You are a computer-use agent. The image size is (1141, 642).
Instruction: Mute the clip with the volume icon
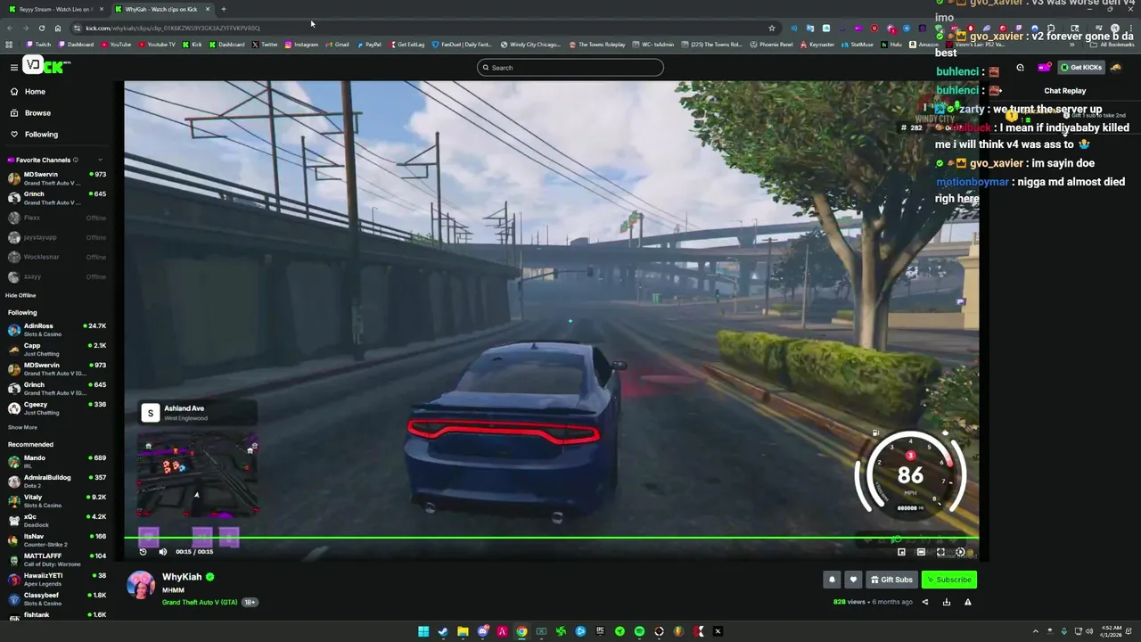pyautogui.click(x=162, y=552)
